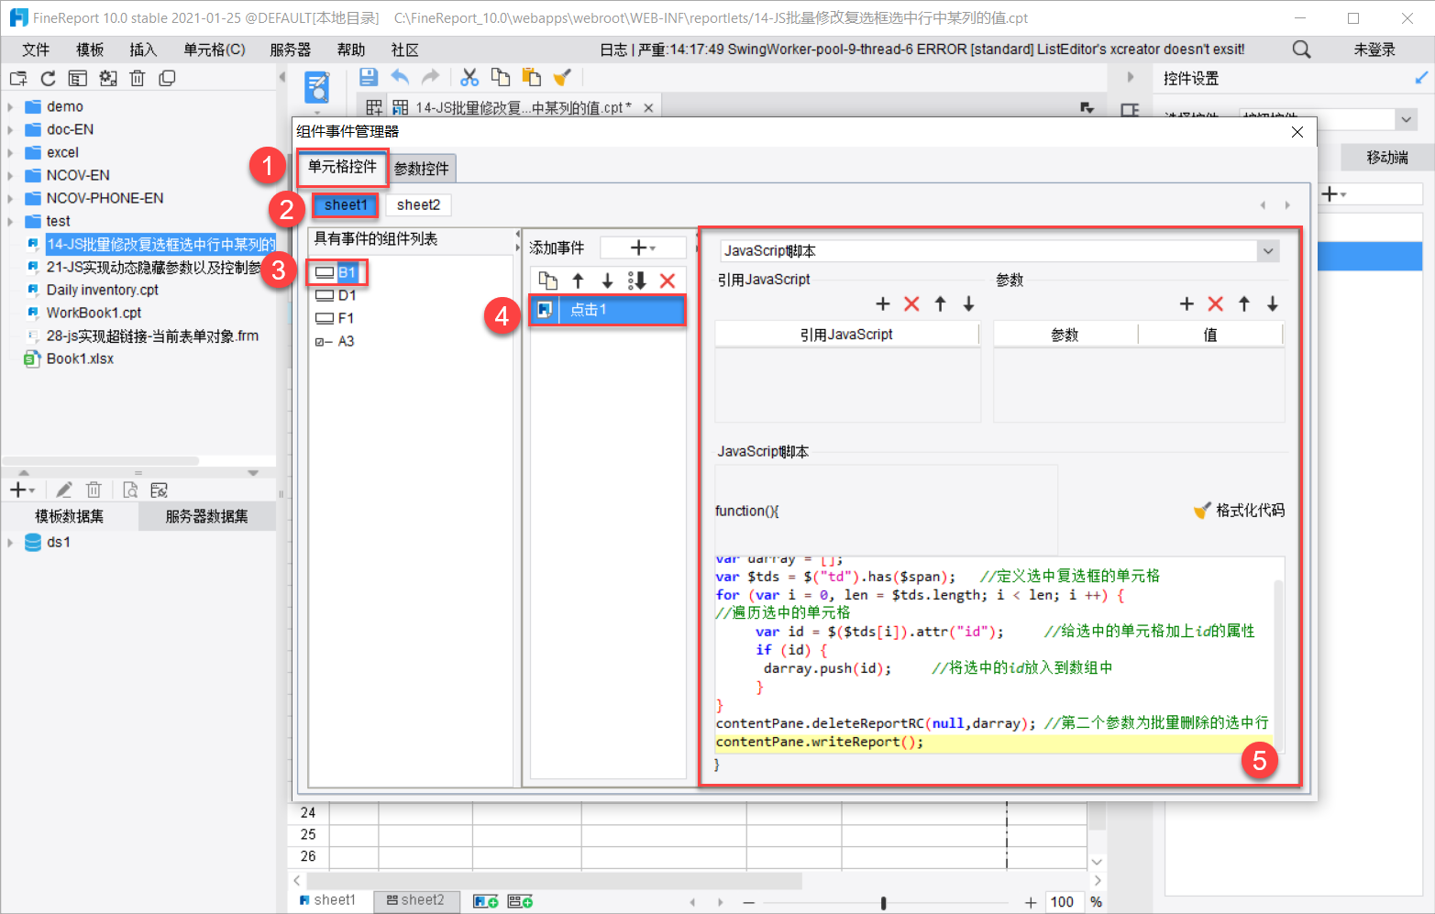Switch to the 参数控件 tab
This screenshot has height=914, width=1435.
[422, 169]
